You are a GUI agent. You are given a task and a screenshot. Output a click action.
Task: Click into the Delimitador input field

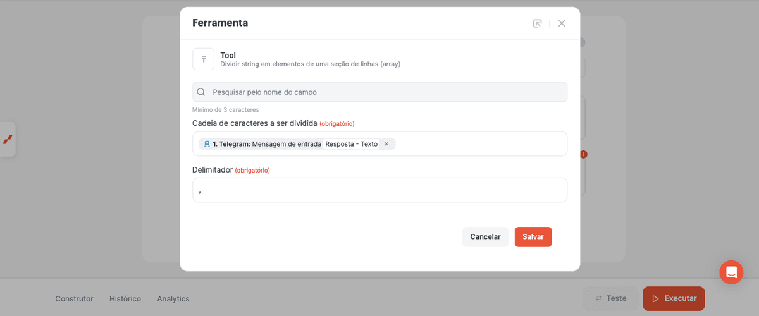[x=379, y=190]
